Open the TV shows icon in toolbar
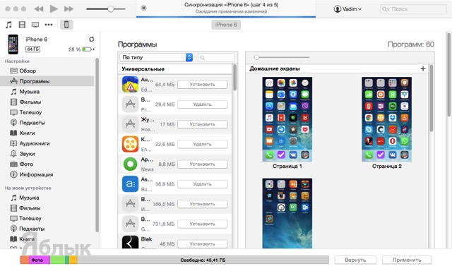This screenshot has width=452, height=271. tap(35, 25)
